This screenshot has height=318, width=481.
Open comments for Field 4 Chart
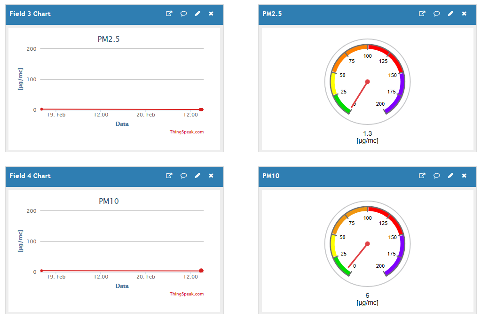pyautogui.click(x=183, y=176)
